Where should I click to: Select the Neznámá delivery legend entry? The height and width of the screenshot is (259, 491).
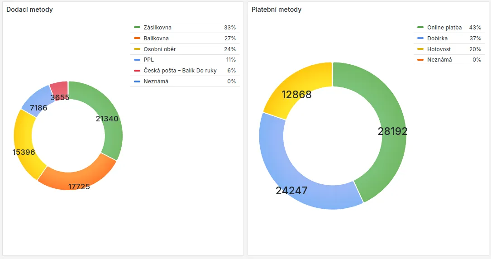tap(156, 82)
